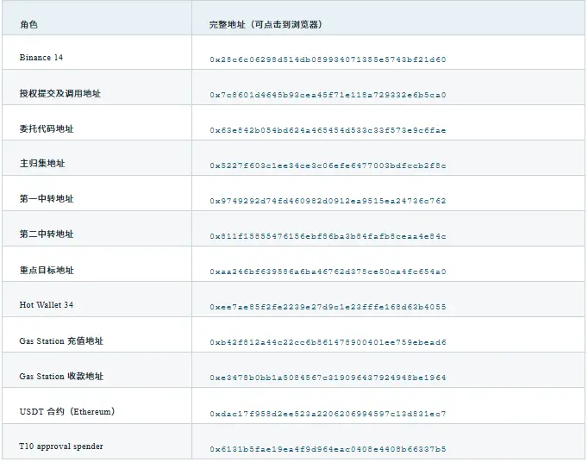
Task: Open the address link starting with 0x5227f603
Action: pyautogui.click(x=328, y=165)
